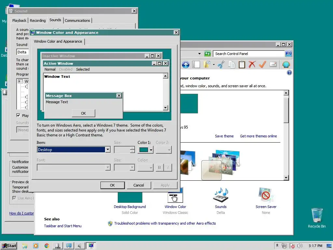Open the Sounds piano keyboard icon
The height and width of the screenshot is (250, 333).
221,195
